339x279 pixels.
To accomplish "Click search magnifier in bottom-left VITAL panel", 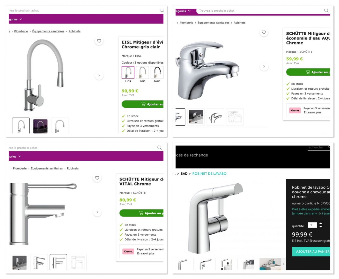I will (159, 148).
